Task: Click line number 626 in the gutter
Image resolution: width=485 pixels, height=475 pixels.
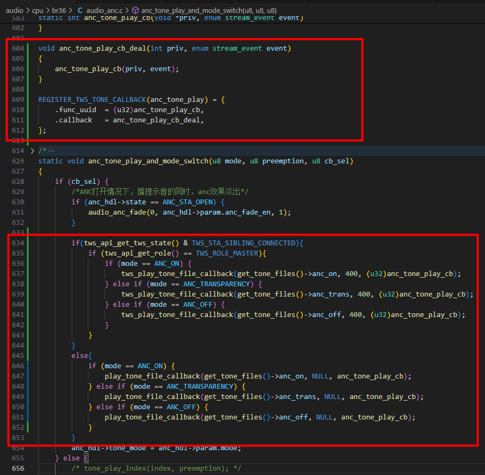Action: pos(18,161)
